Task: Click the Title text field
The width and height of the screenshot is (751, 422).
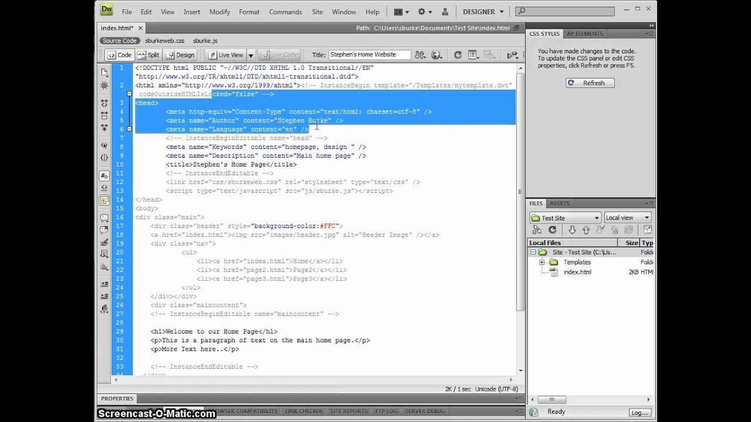Action: click(x=370, y=55)
